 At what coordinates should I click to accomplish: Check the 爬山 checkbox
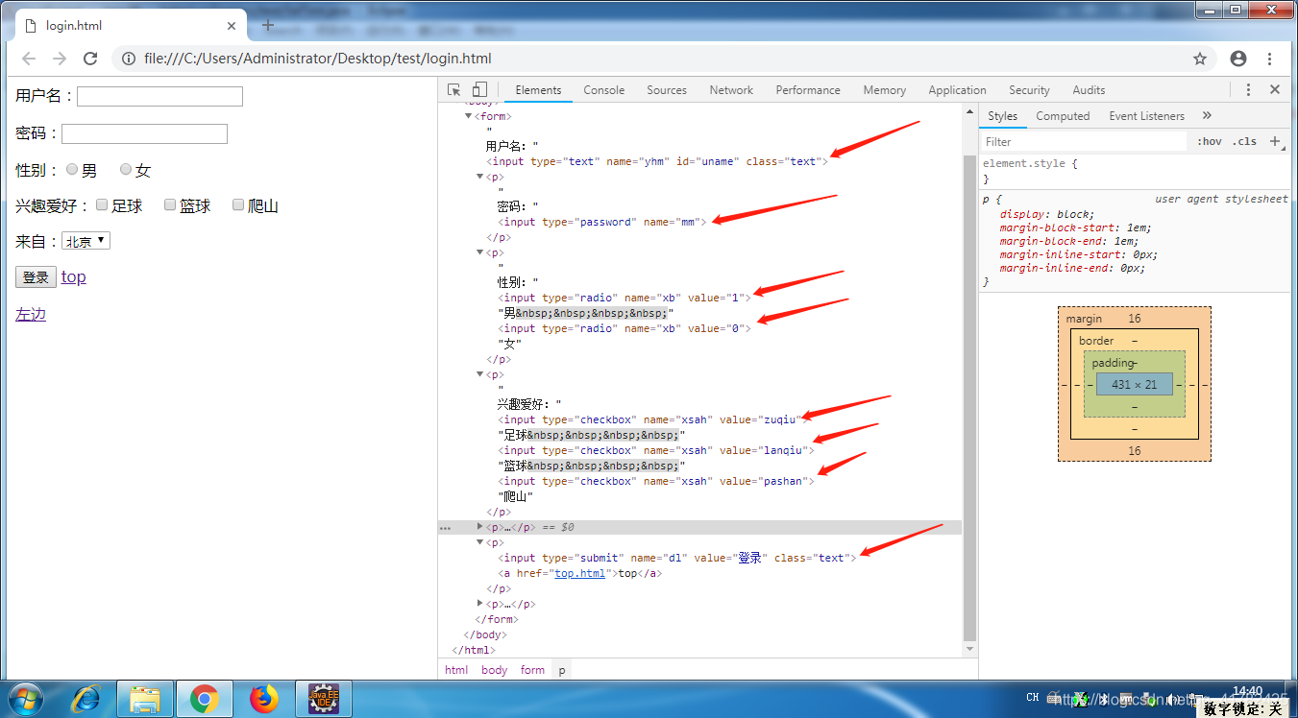point(238,204)
